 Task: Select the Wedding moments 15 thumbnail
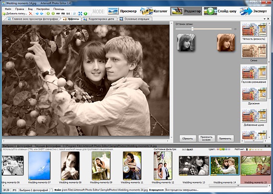pos(256,165)
